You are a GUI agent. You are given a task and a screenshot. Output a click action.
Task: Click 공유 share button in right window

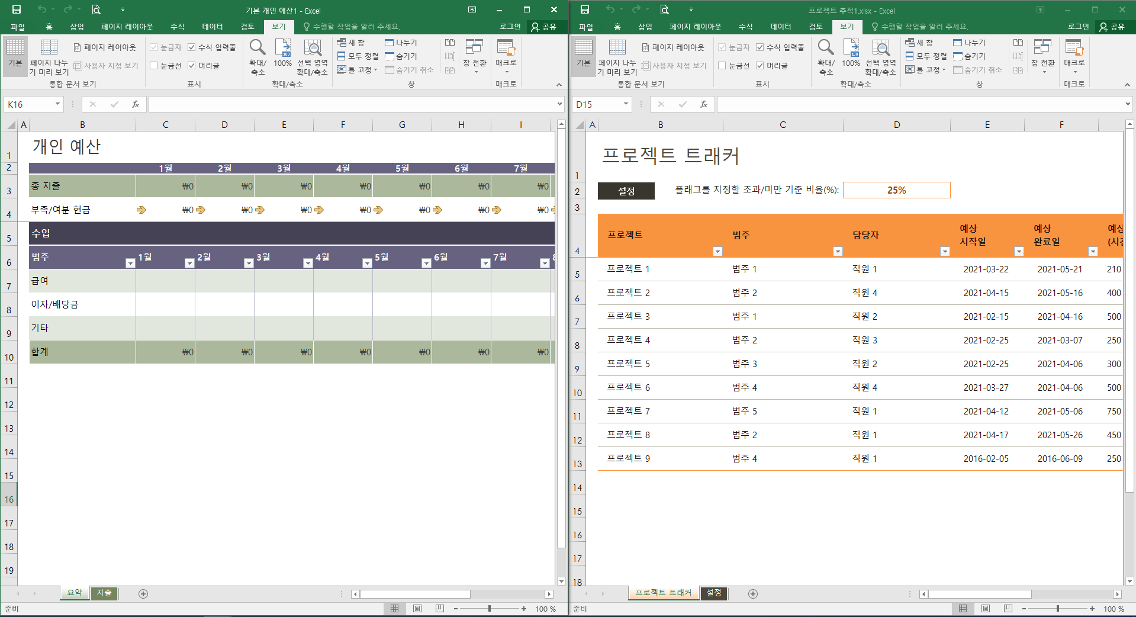click(1112, 27)
